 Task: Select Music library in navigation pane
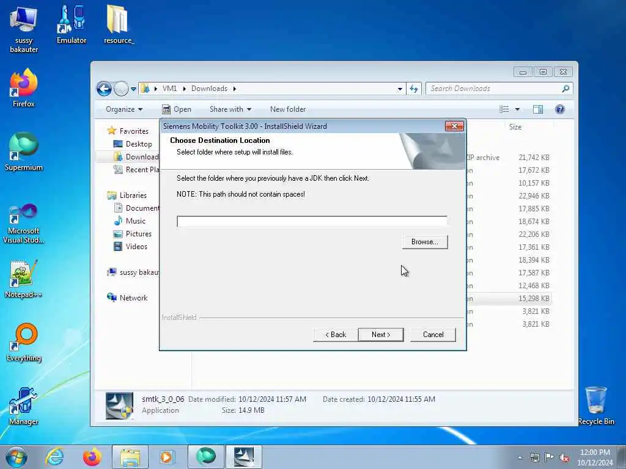[x=135, y=221]
